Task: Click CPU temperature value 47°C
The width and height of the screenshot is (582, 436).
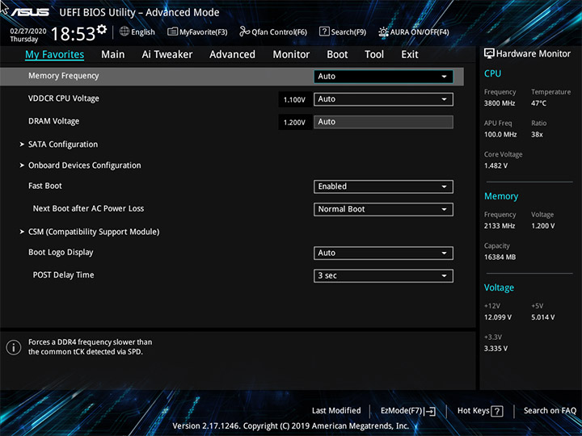Action: (x=538, y=103)
